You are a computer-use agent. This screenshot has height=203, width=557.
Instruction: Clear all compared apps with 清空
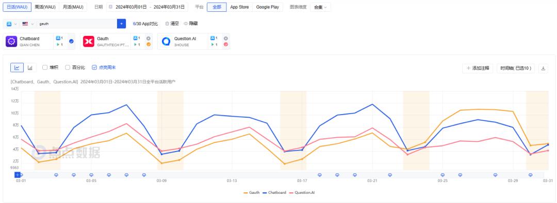[x=172, y=24]
